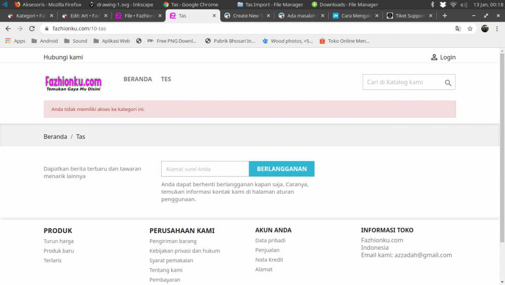Screen dimensions: 505x285
Task: Click the Fazhionku.com logo
Action: click(73, 83)
